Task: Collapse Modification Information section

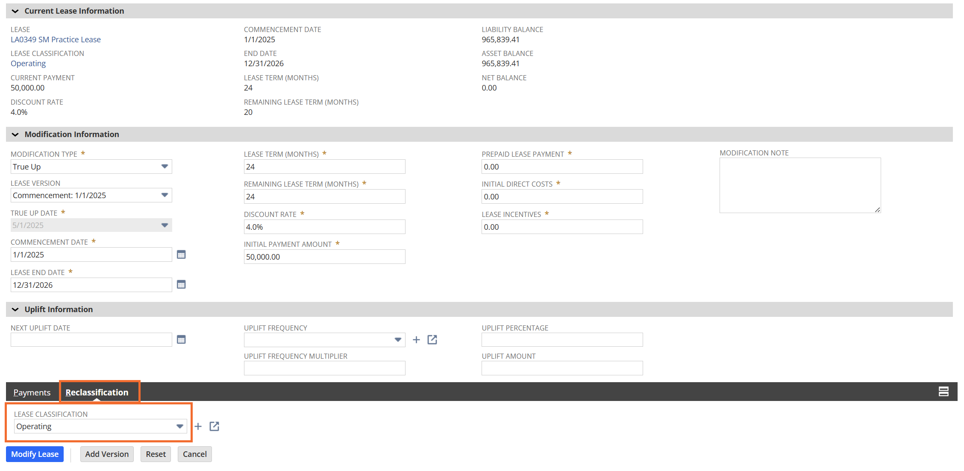Action: (x=15, y=135)
